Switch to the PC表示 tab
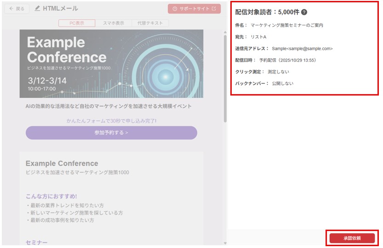Image resolution: width=383 pixels, height=248 pixels. coord(77,23)
